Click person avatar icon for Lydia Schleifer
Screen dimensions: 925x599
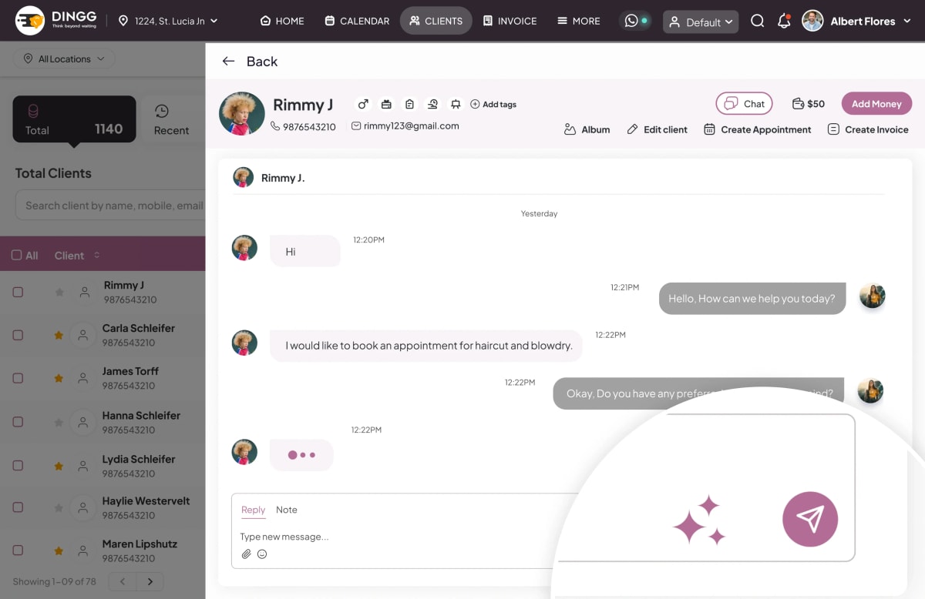coord(82,466)
